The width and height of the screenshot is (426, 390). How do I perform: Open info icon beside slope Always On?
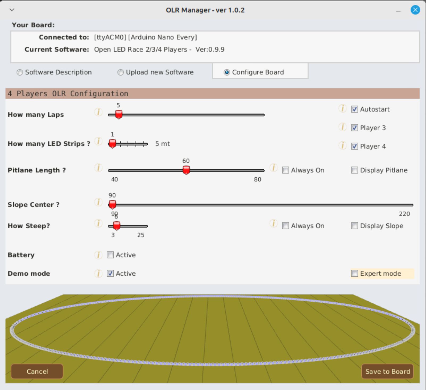tap(273, 224)
